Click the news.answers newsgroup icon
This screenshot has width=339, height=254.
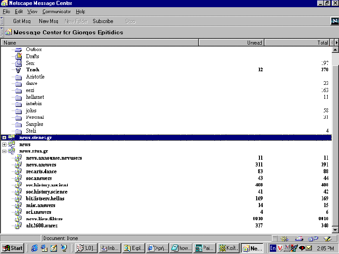[x=19, y=165]
